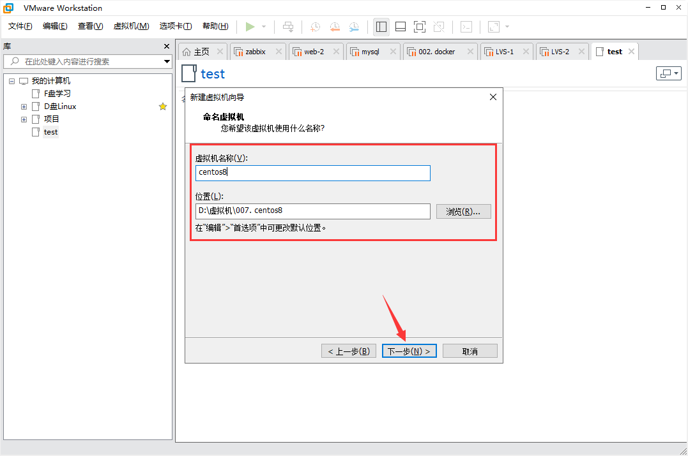The height and width of the screenshot is (456, 688).
Task: Close the 新建虚拟机向导 dialog
Action: [x=493, y=97]
